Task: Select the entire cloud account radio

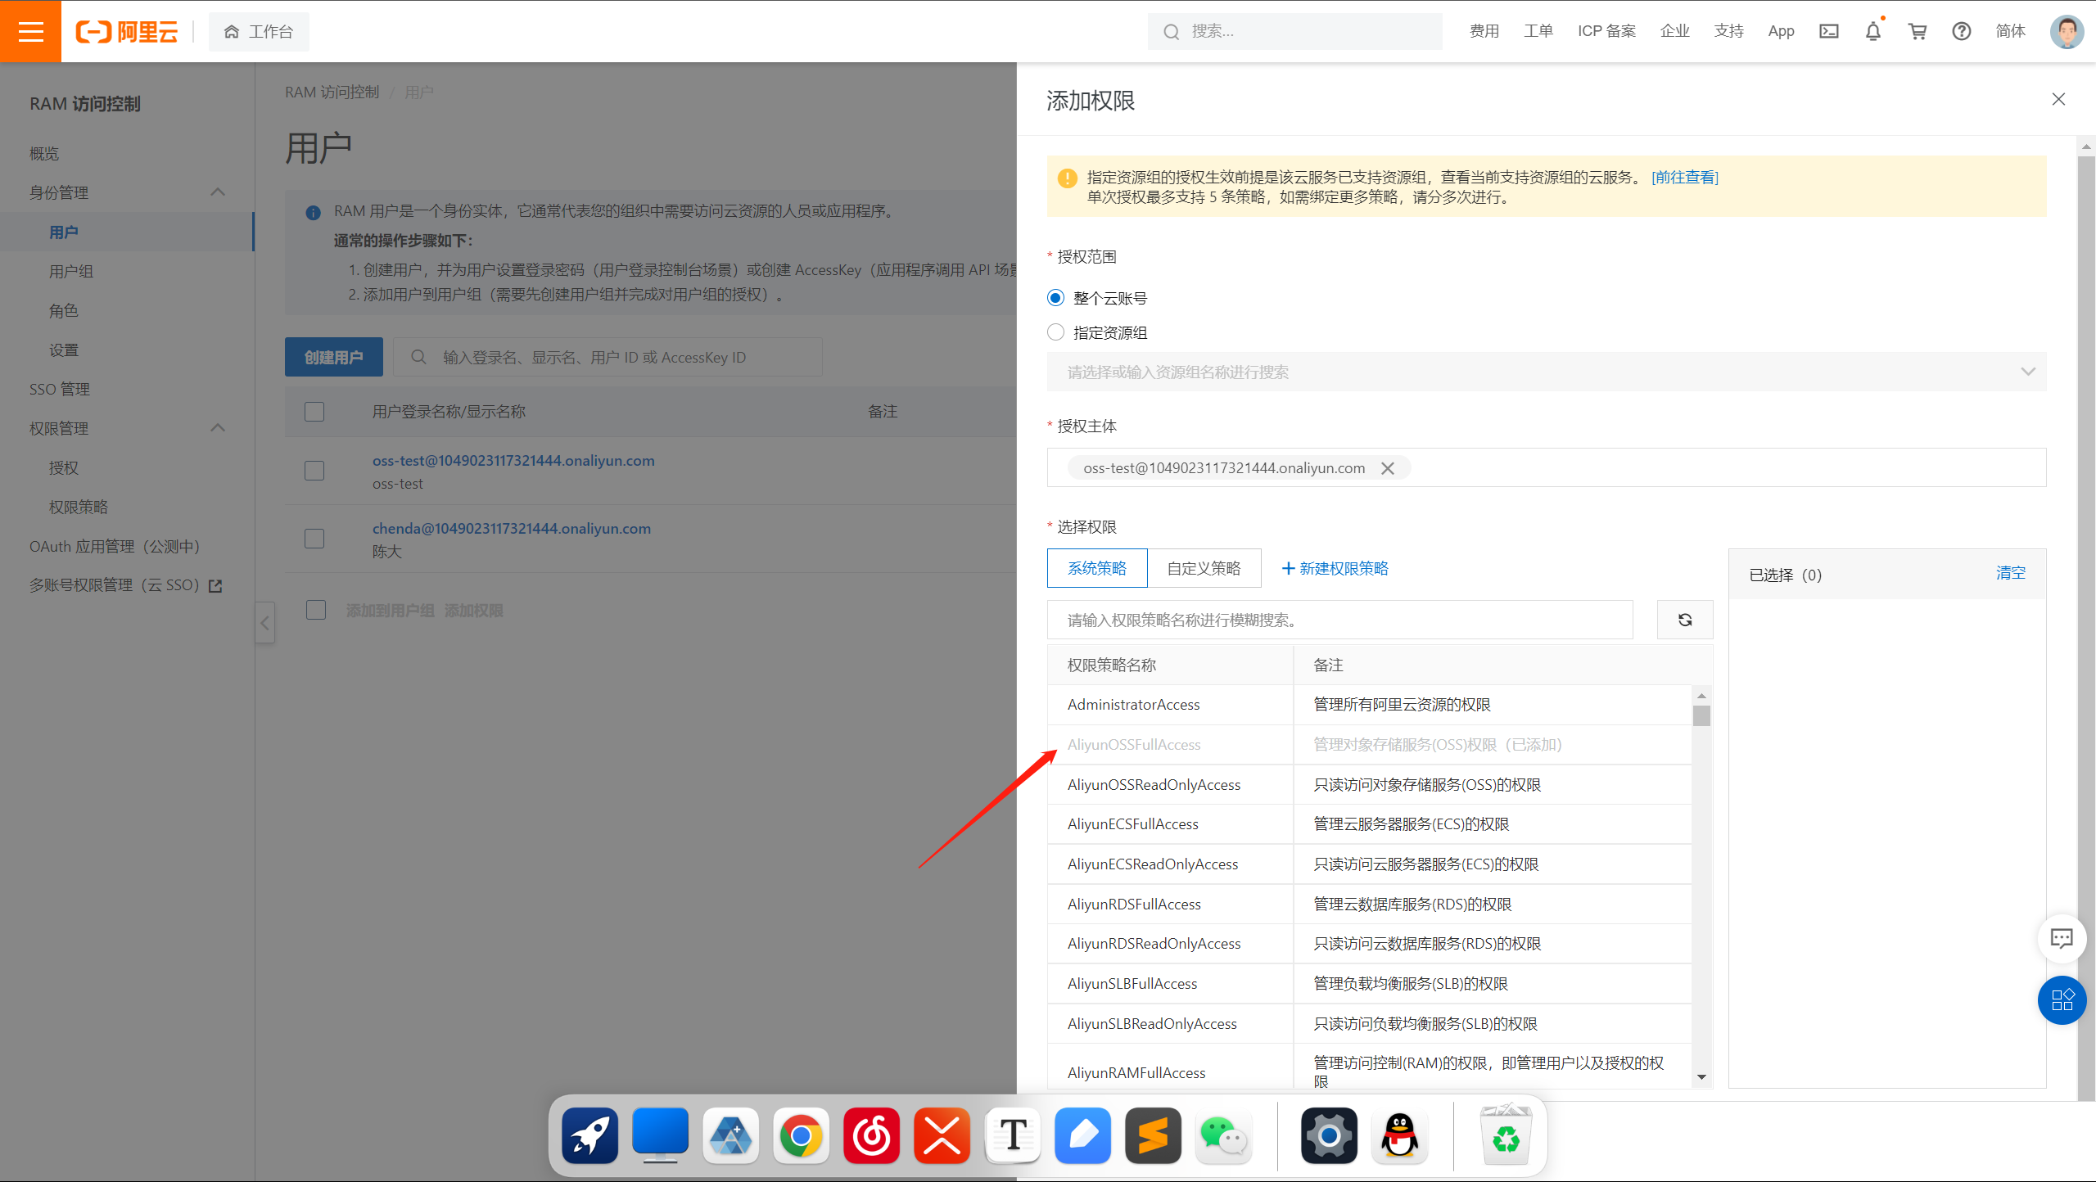Action: [1056, 298]
